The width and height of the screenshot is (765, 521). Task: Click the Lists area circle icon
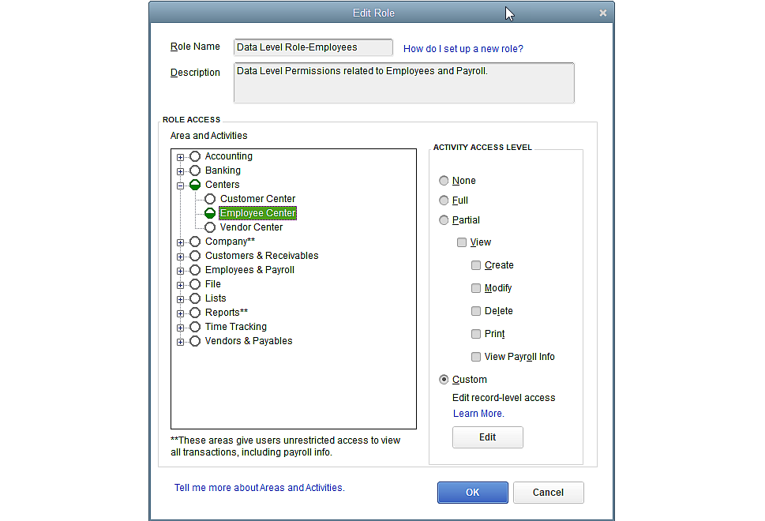(x=195, y=298)
